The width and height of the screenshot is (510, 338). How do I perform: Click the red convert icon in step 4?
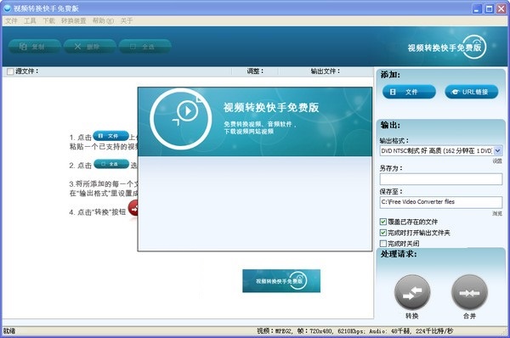(133, 208)
